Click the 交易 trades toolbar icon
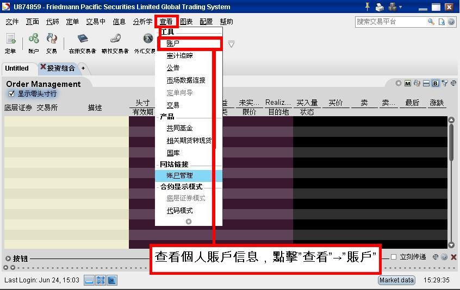 click(x=52, y=42)
